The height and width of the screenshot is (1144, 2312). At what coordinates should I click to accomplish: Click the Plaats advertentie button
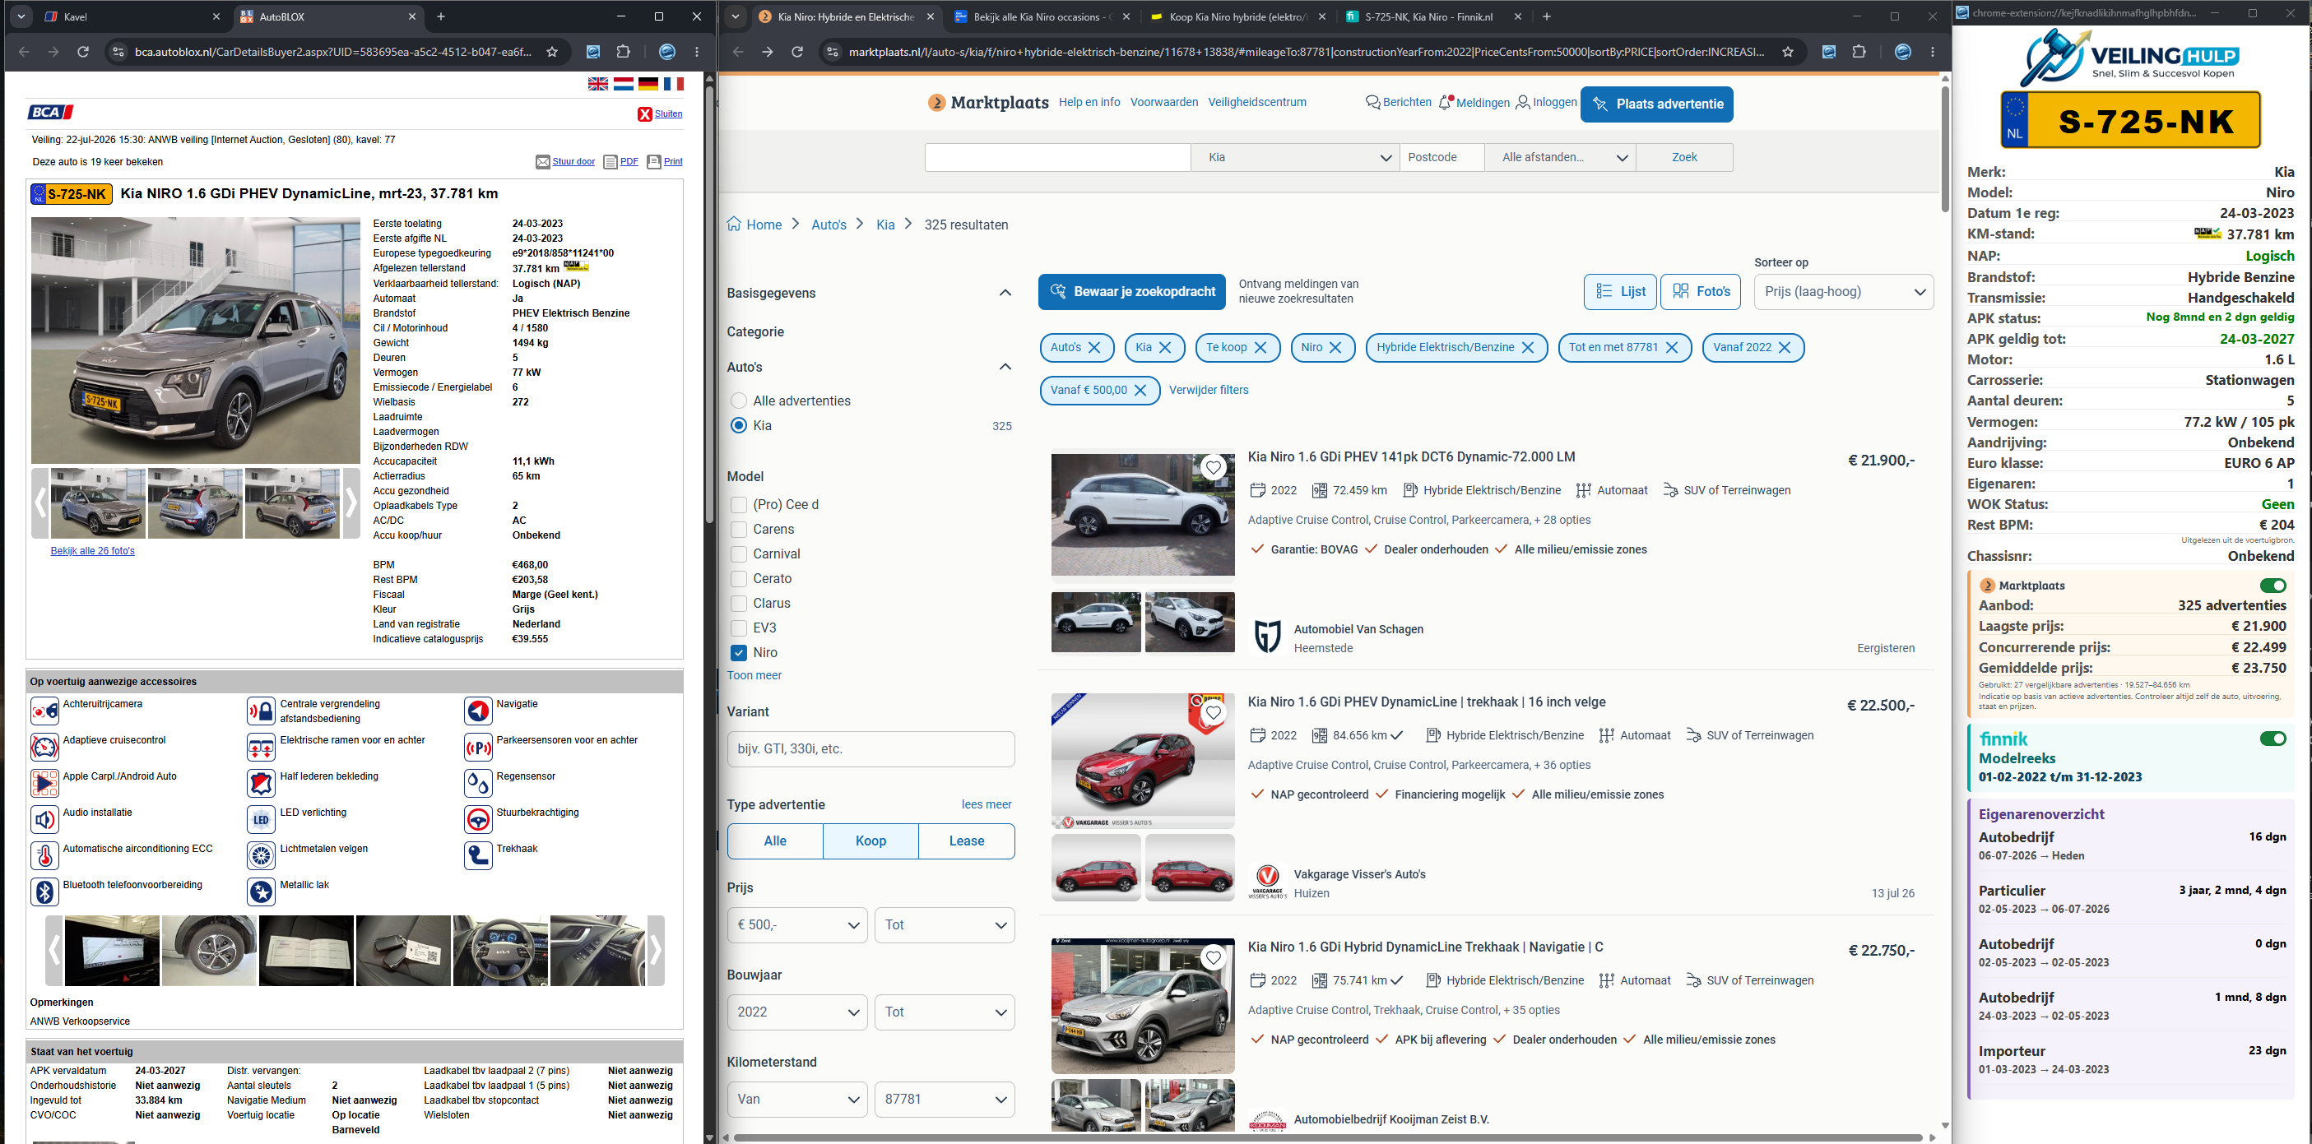[x=1657, y=104]
